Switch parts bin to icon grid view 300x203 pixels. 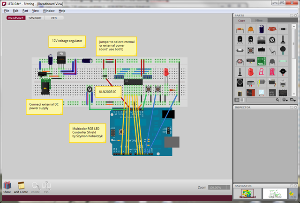(x=237, y=100)
